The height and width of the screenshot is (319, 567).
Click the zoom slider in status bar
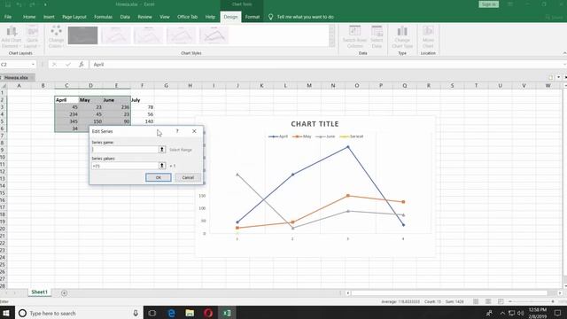[x=532, y=301]
